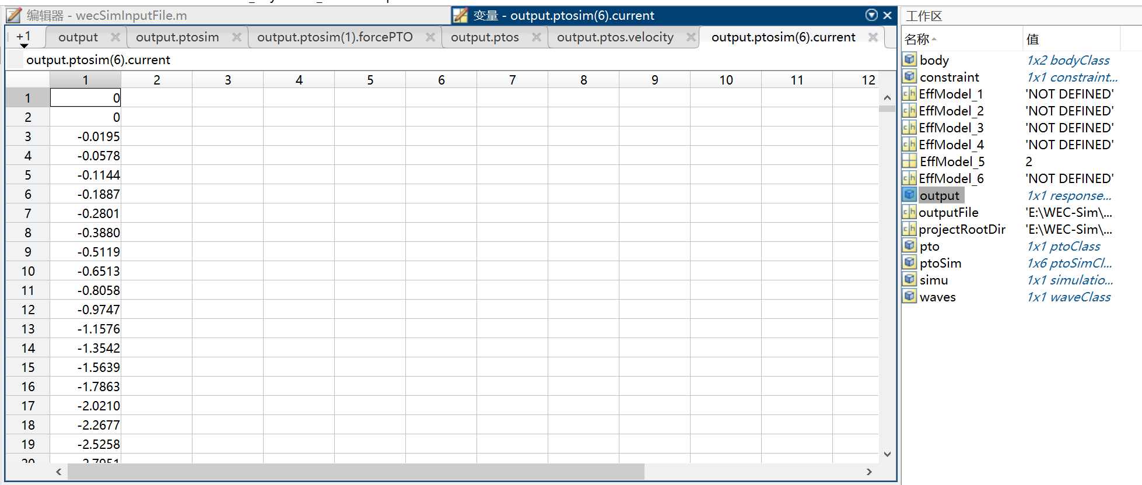Click the body variable icon in workspace
The image size is (1142, 485).
coord(909,59)
